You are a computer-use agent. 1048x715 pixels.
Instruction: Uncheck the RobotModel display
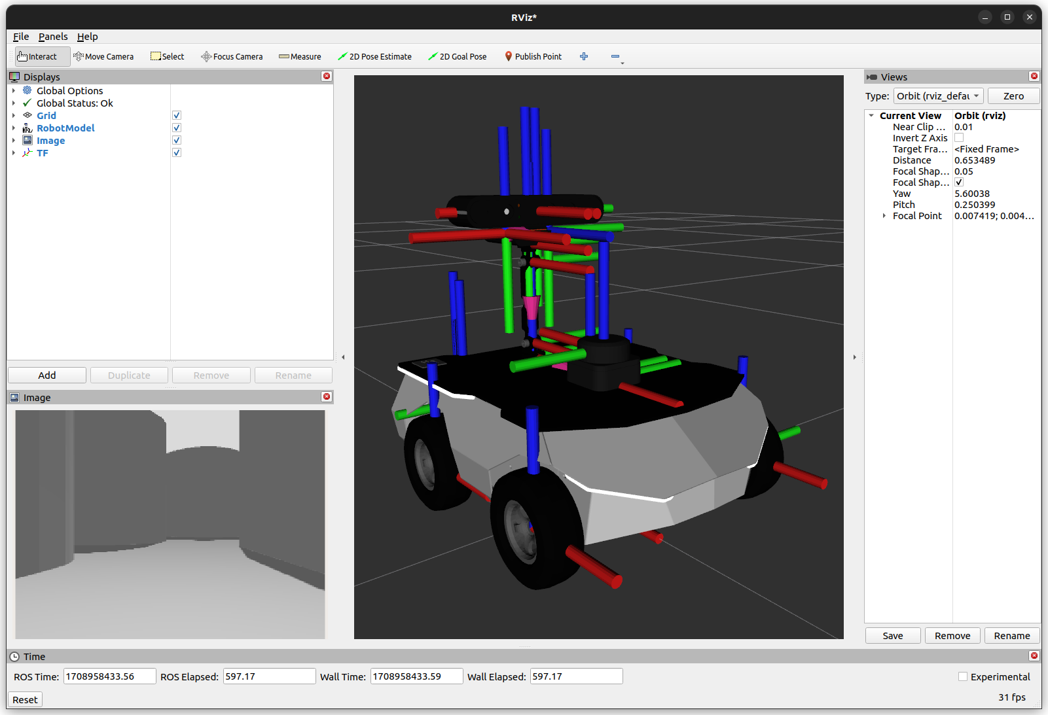(x=177, y=128)
